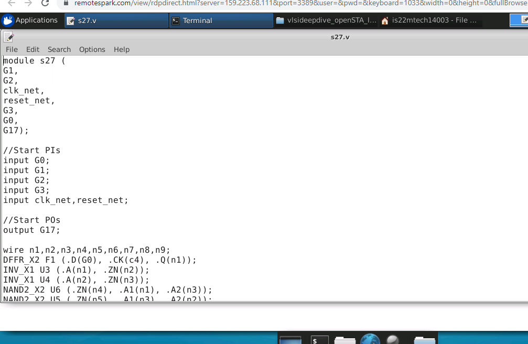
Task: Open the Edit menu in the editor
Action: point(33,49)
